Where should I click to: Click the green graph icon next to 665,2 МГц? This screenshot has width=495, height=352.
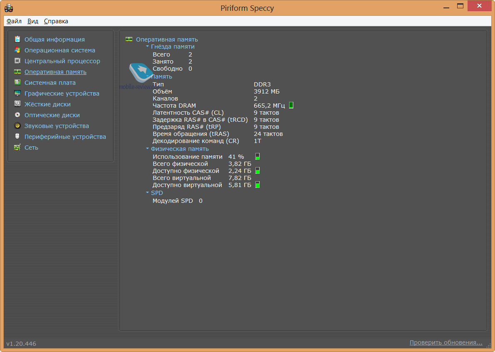click(291, 105)
